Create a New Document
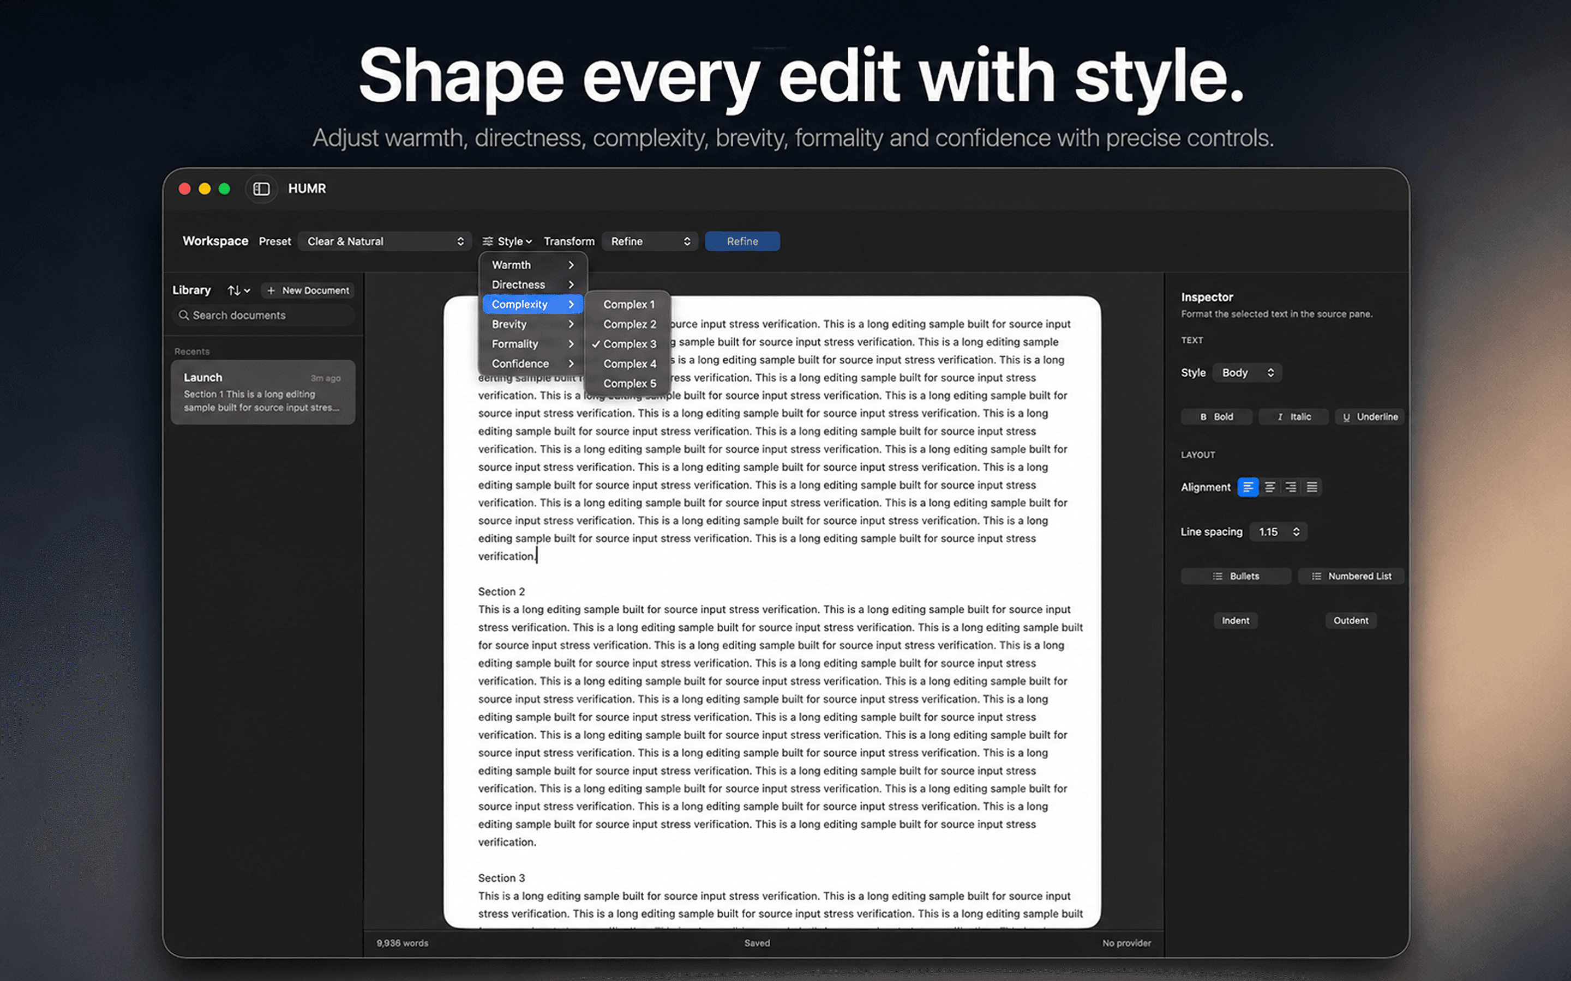 [x=308, y=290]
